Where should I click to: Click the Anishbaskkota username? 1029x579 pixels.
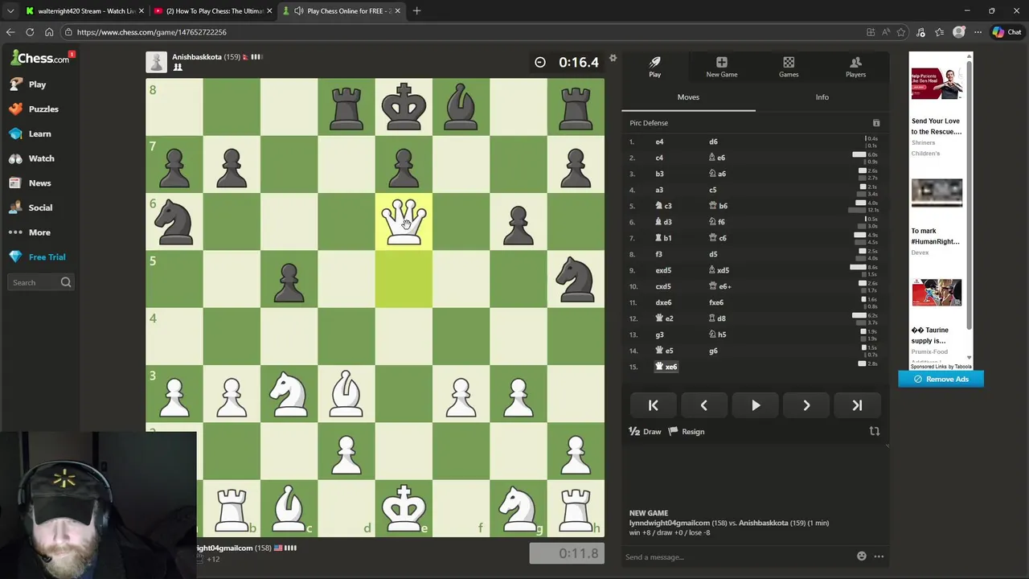(197, 57)
